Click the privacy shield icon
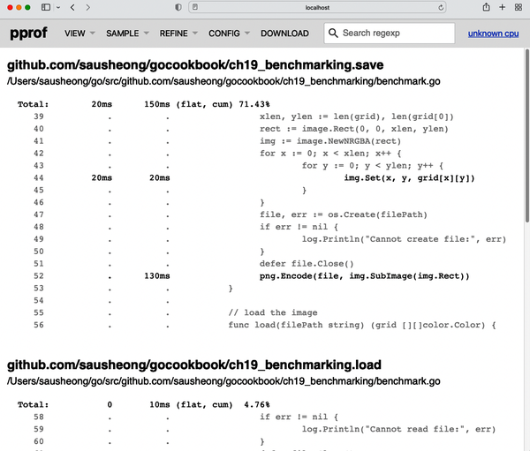 (x=178, y=7)
